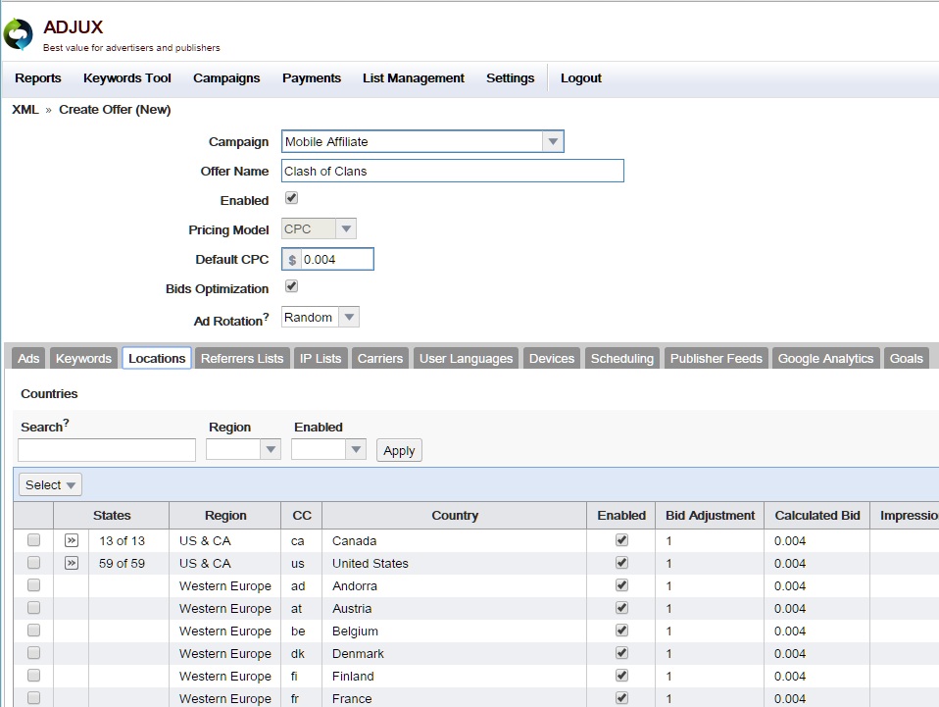Viewport: 939px width, 707px height.
Task: Click the ADJUX logo icon
Action: tap(19, 34)
